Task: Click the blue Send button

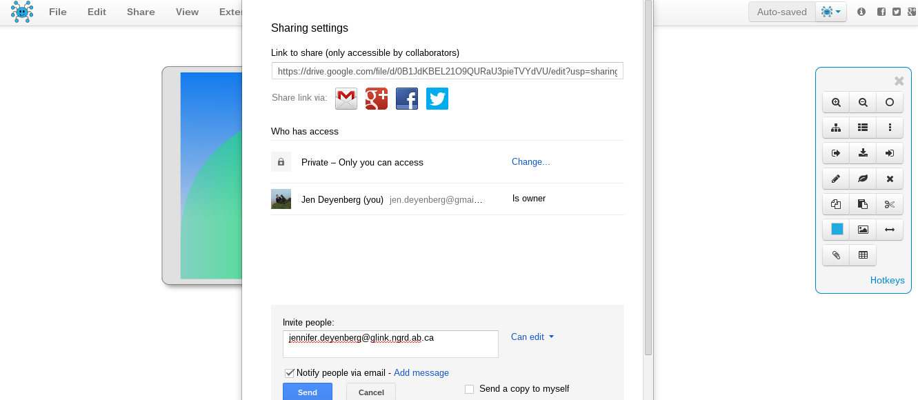Action: [x=308, y=392]
